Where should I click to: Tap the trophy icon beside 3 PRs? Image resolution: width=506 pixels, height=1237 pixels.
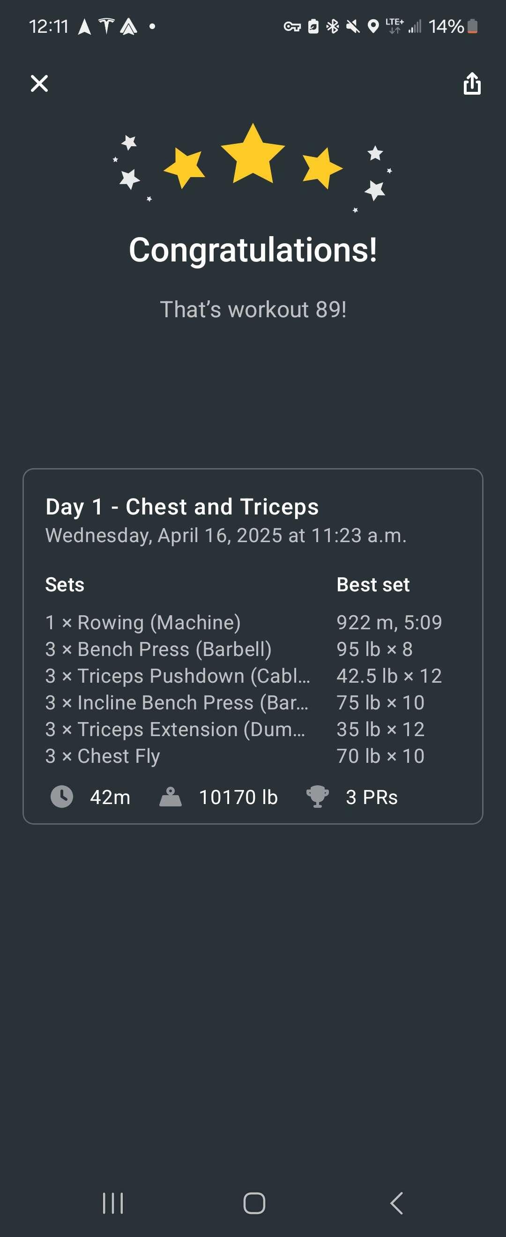click(317, 797)
